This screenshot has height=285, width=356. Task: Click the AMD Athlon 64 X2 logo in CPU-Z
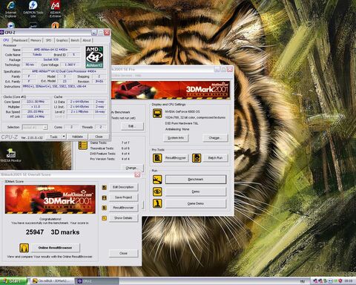(x=94, y=57)
